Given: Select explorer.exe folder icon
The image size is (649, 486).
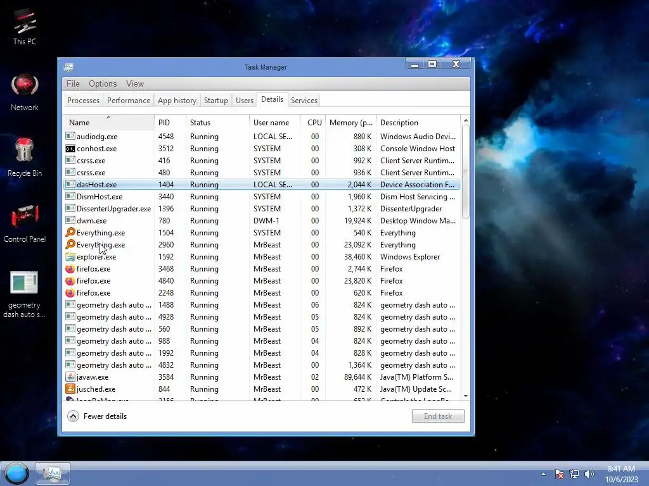Looking at the screenshot, I should 70,257.
